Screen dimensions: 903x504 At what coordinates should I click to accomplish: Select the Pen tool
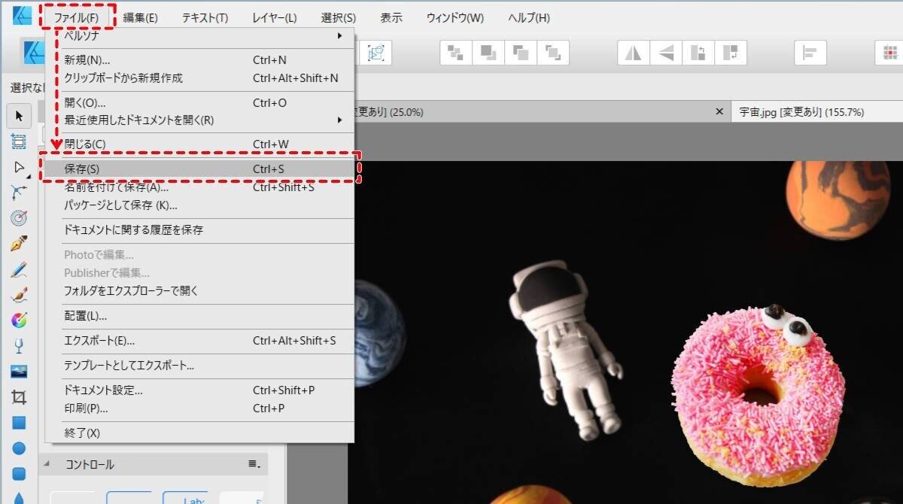(19, 244)
